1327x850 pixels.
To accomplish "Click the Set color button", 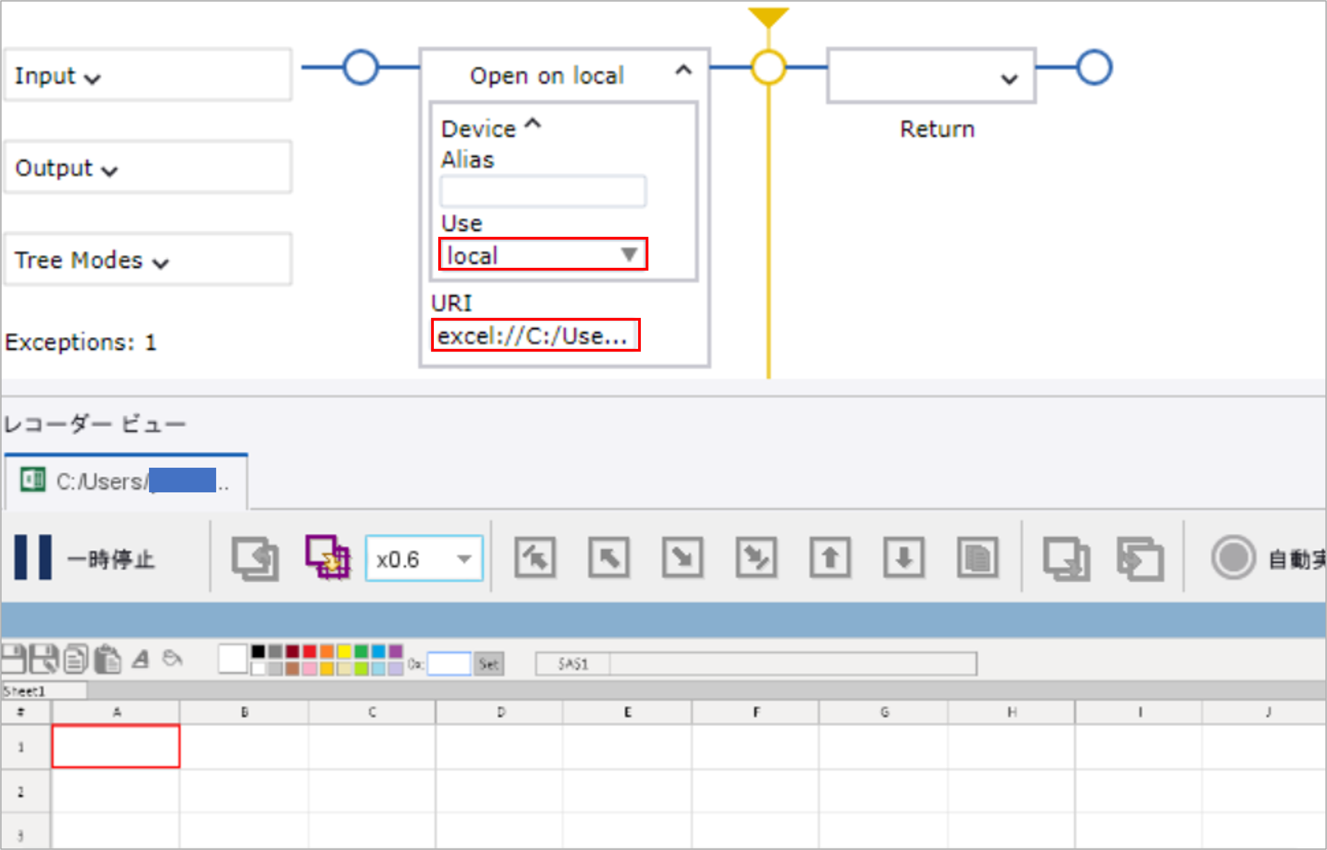I will tap(489, 664).
